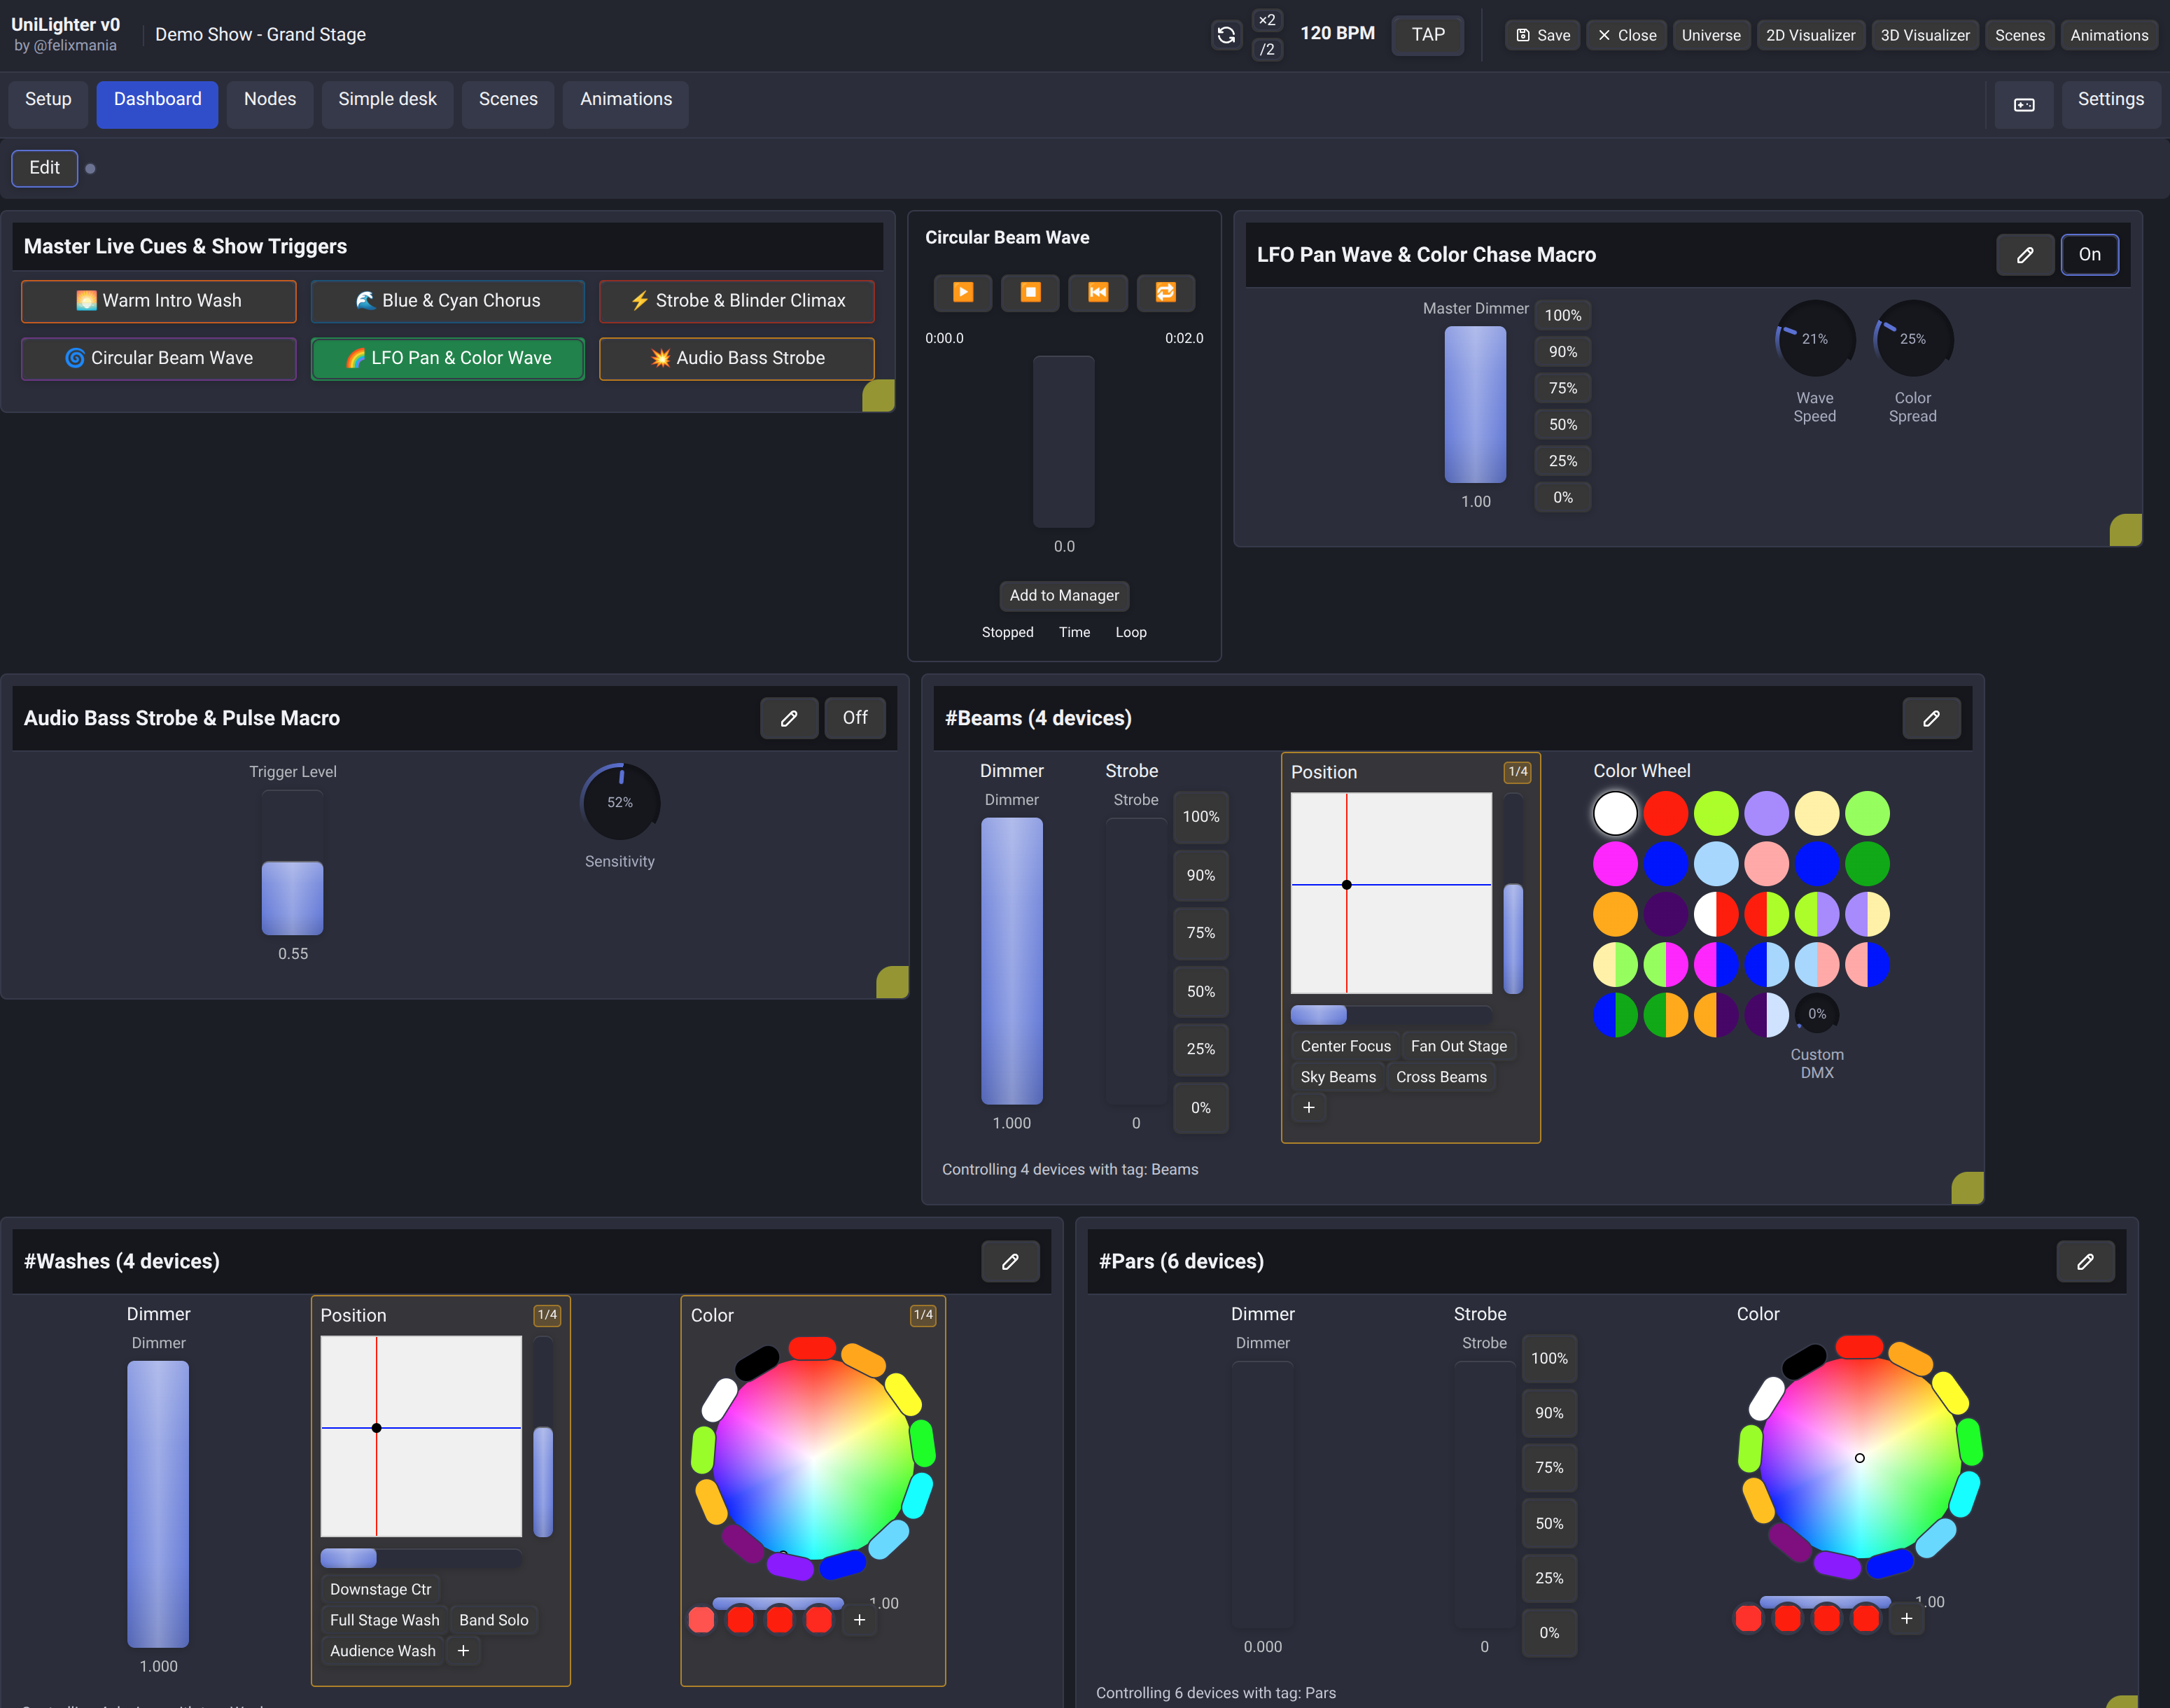Image resolution: width=2170 pixels, height=1708 pixels.
Task: Click inside the Washes Position XY pad
Action: 421,1436
